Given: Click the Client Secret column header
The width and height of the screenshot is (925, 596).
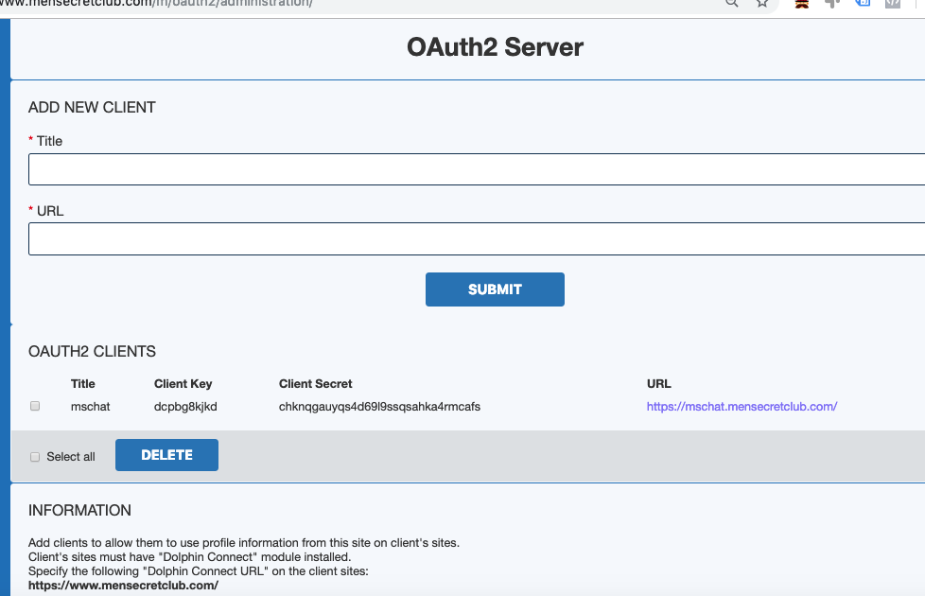Looking at the screenshot, I should coord(315,384).
